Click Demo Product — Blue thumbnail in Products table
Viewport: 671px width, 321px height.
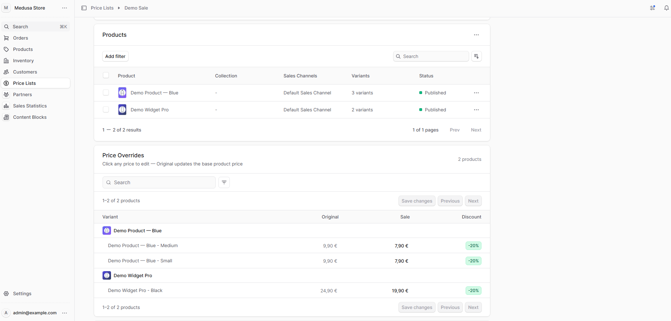coord(122,93)
